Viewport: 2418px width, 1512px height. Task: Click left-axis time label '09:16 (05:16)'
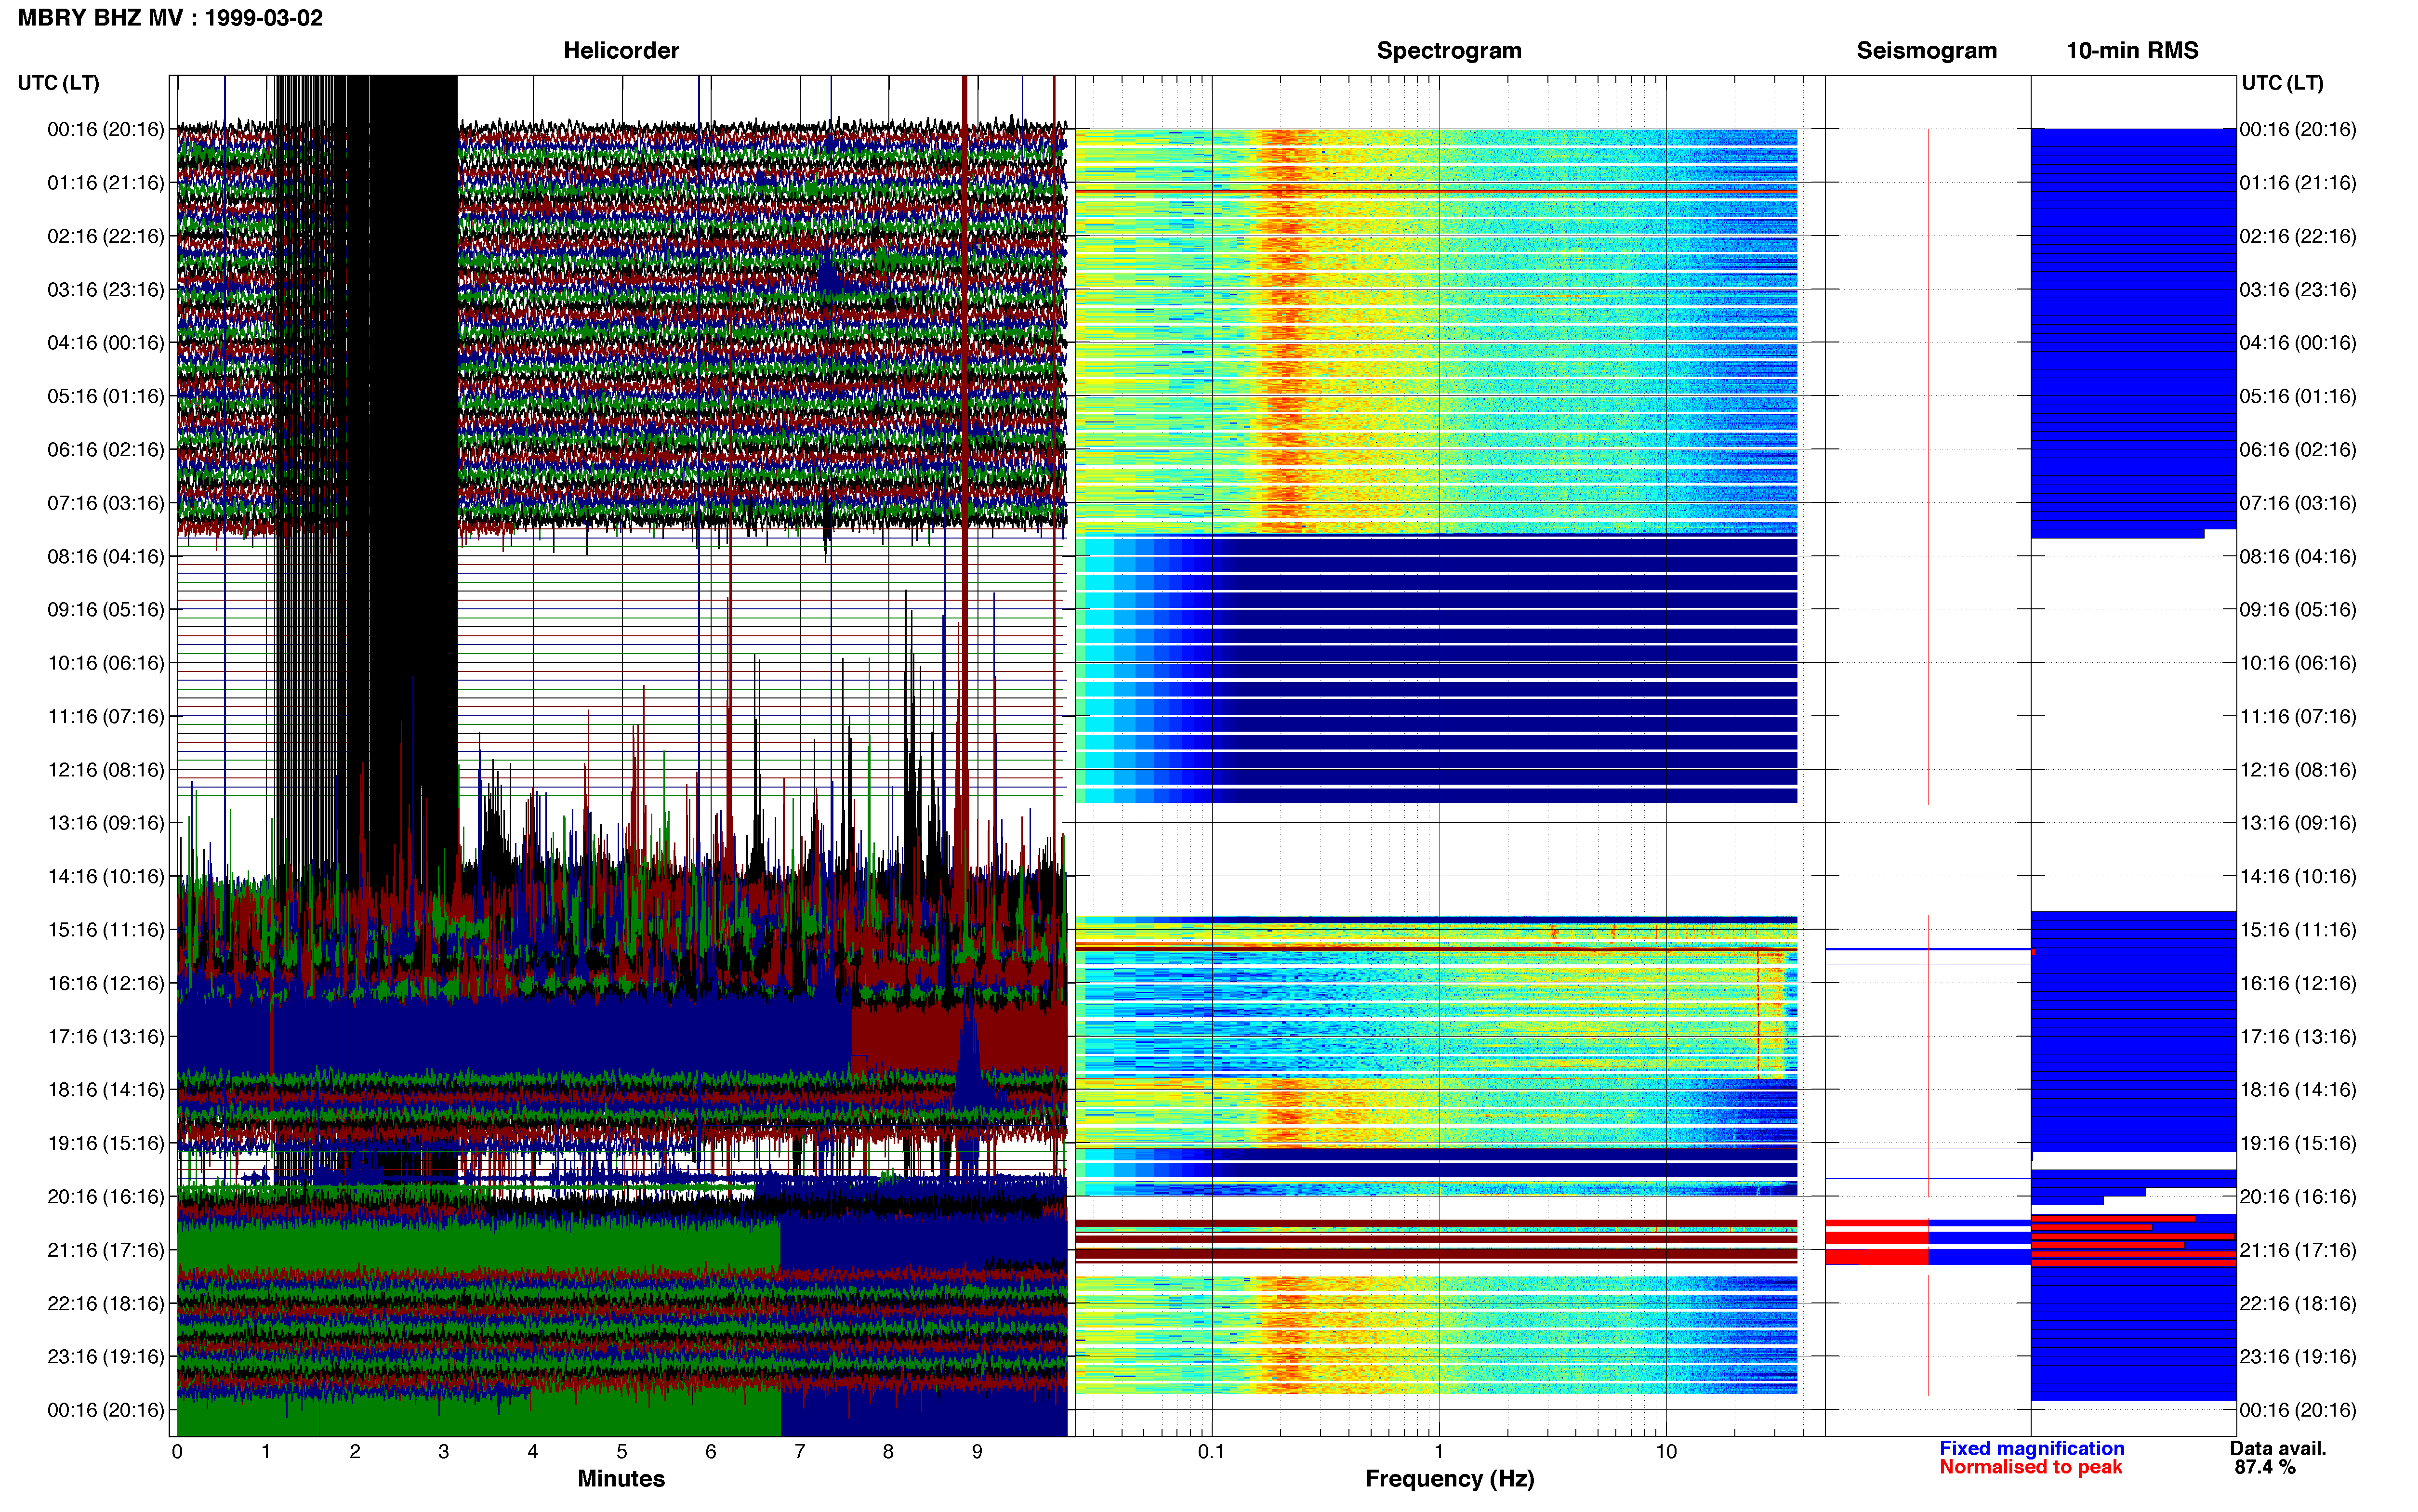click(106, 610)
